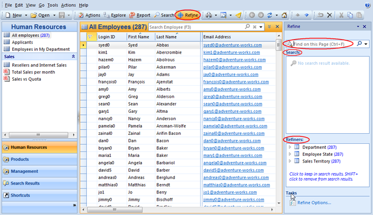Click the Cut scissors icon
Screen dimensions: 373x215
click(x=341, y=15)
